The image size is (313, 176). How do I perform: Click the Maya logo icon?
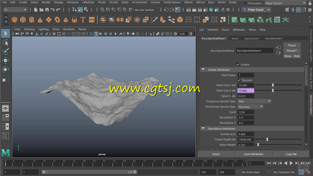5,153
